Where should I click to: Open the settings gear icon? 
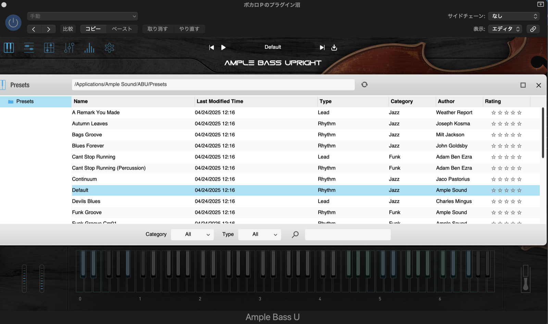[110, 48]
